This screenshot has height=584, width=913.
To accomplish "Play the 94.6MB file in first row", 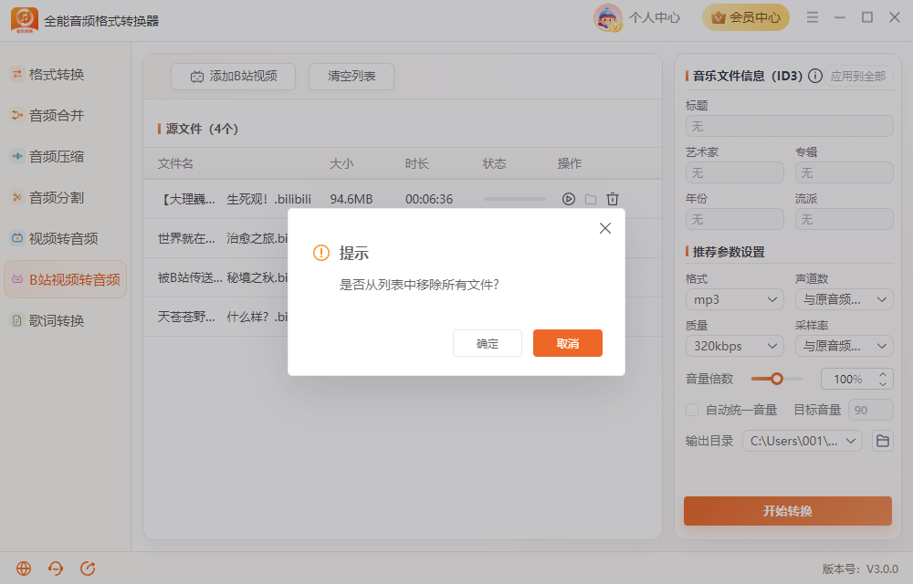I will coord(569,199).
